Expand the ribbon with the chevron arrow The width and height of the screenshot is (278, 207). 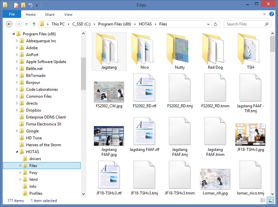click(x=264, y=15)
